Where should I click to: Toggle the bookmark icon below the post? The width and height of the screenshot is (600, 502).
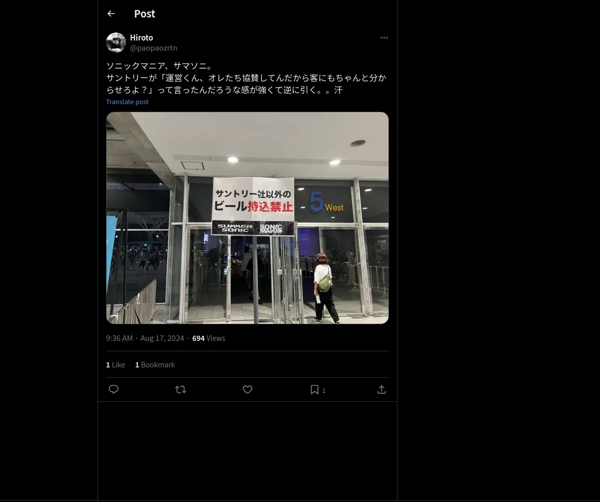click(x=314, y=389)
